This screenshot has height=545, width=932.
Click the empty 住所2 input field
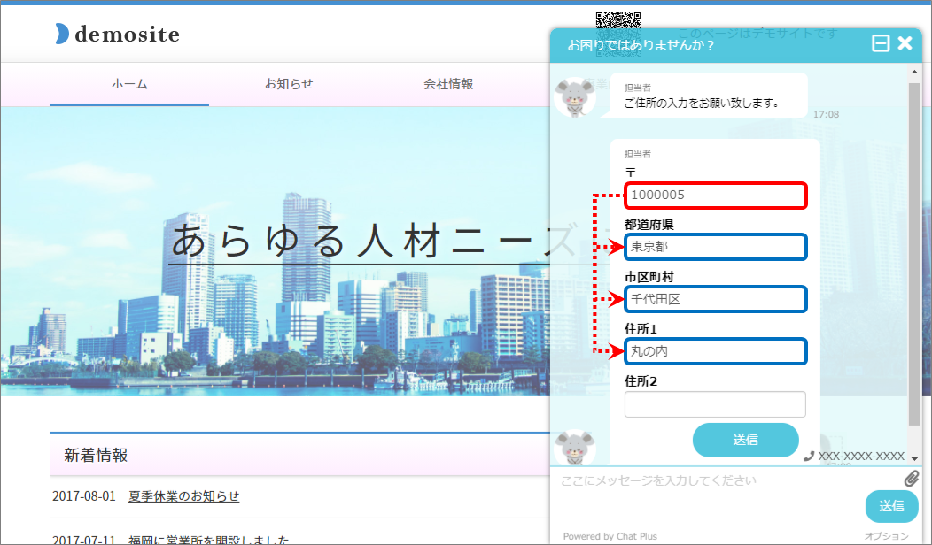click(x=715, y=404)
